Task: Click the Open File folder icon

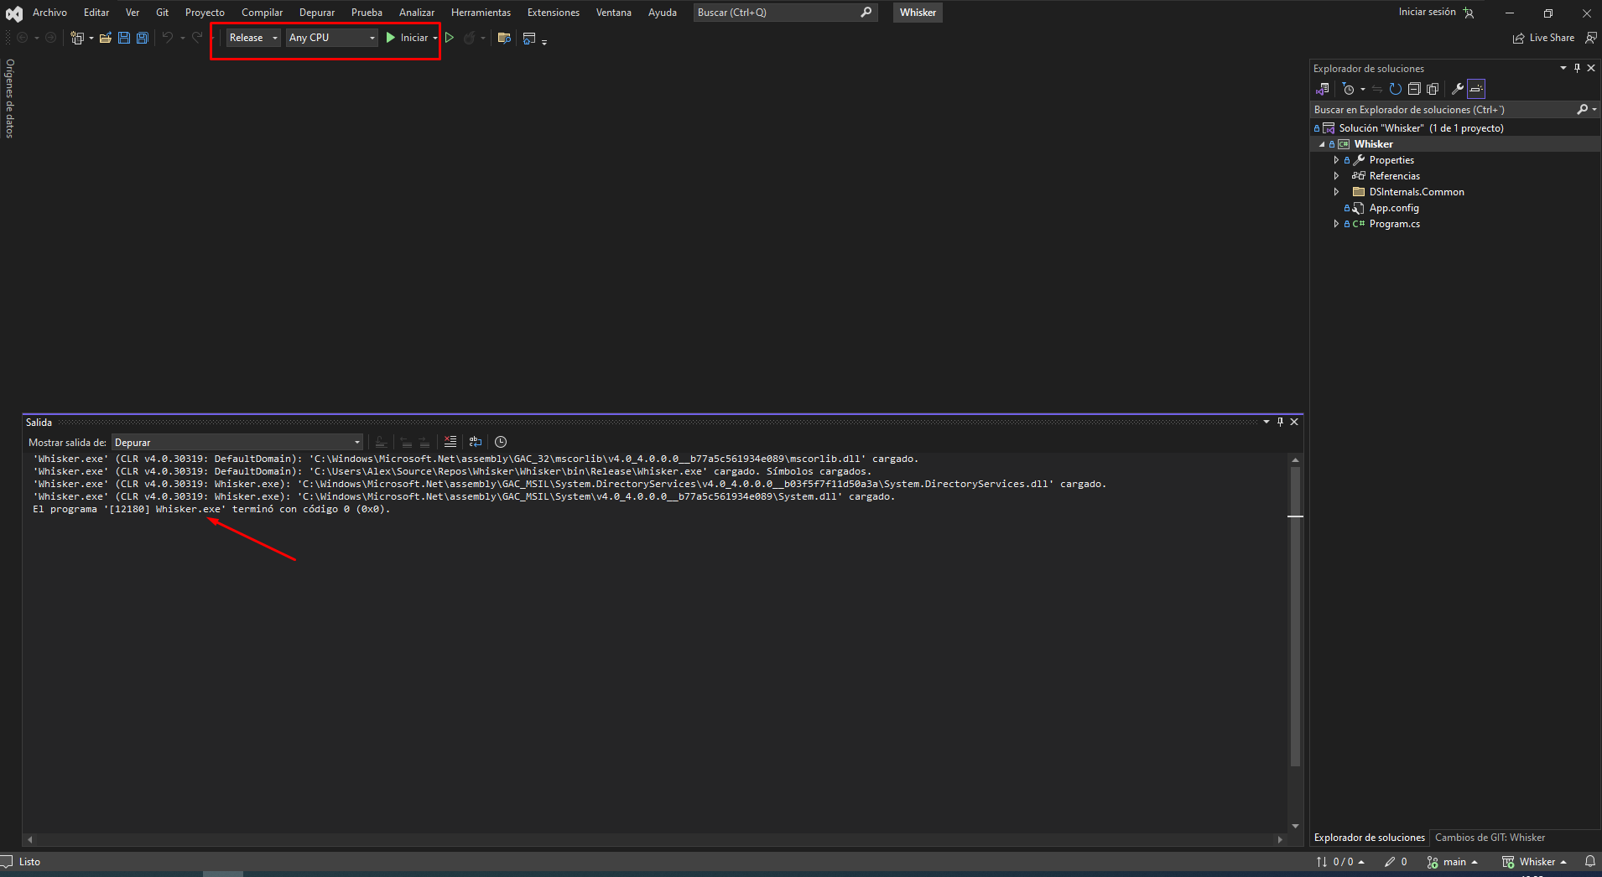Action: 106,38
